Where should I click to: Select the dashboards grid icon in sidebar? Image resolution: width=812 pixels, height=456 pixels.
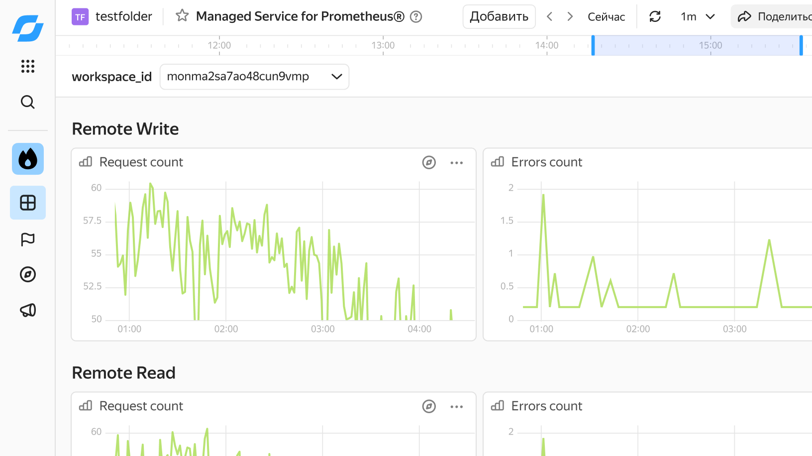point(28,203)
